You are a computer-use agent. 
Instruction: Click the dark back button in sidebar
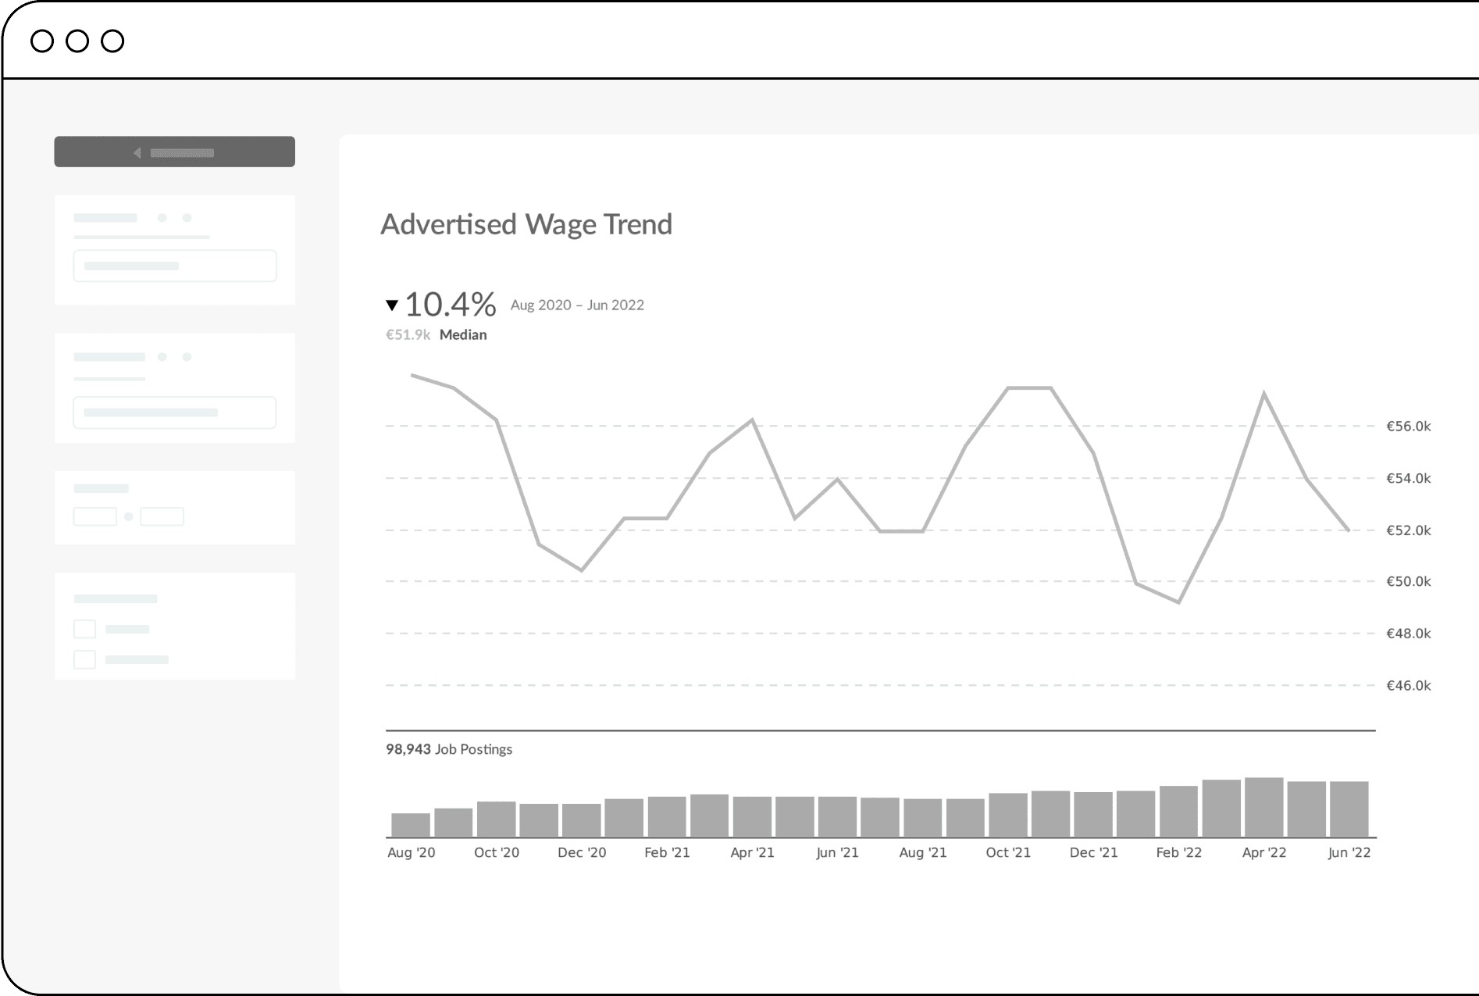pos(174,152)
